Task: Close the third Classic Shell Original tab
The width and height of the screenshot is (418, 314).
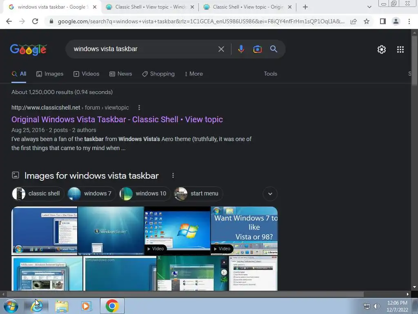Action: click(x=290, y=7)
